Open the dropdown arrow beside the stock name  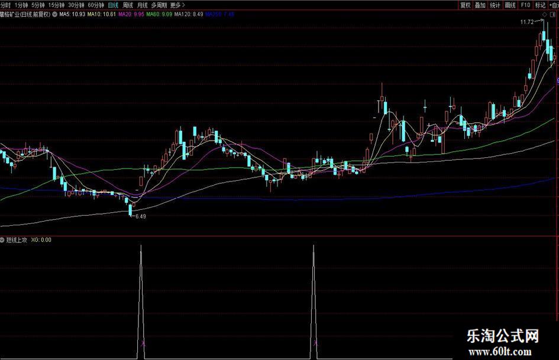coord(54,14)
